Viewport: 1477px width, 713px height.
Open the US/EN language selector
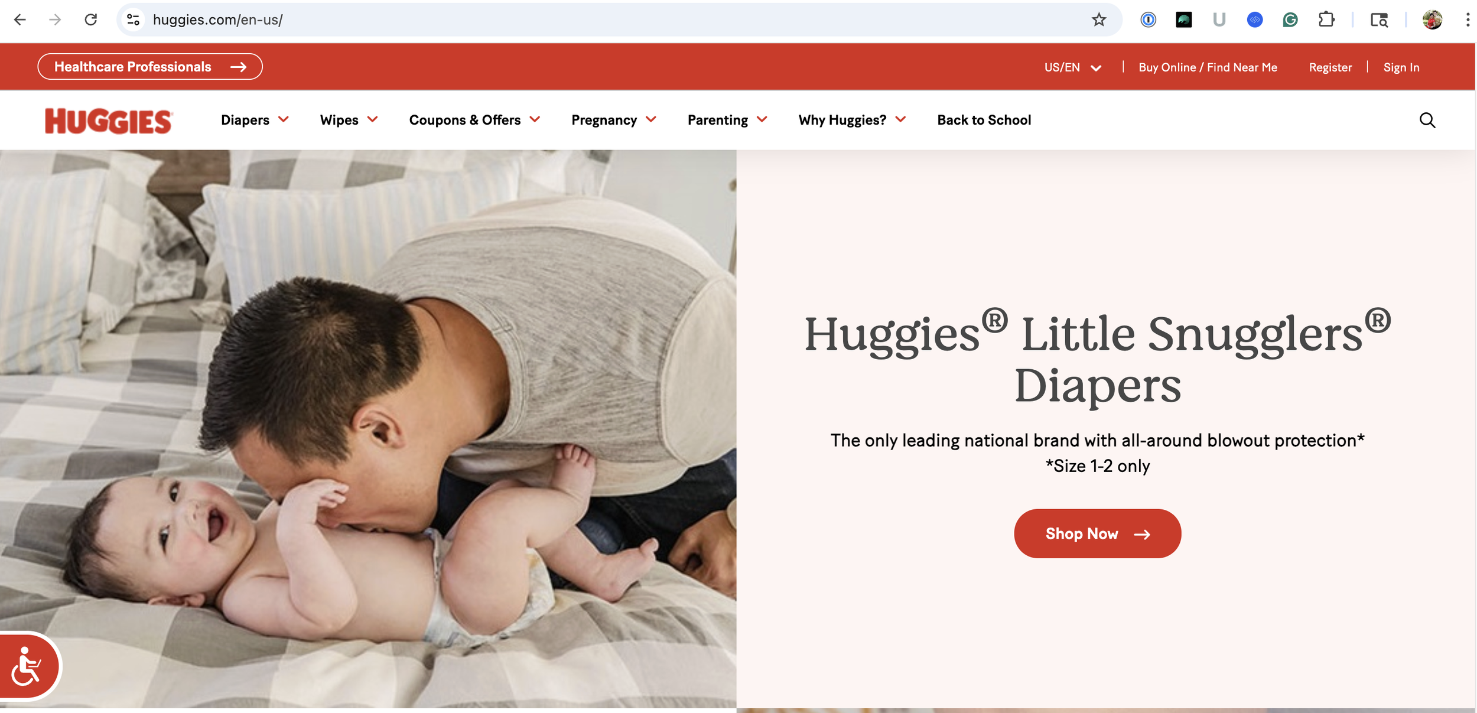coord(1072,67)
